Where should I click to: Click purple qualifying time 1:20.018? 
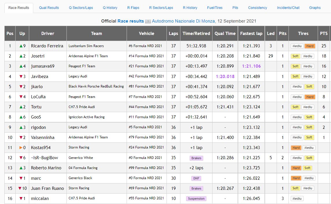(x=225, y=77)
